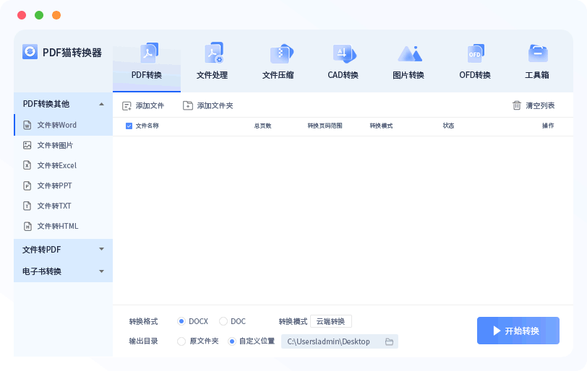Open the 工具箱 toolbox icon
Image resolution: width=587 pixels, height=371 pixels.
pos(537,54)
